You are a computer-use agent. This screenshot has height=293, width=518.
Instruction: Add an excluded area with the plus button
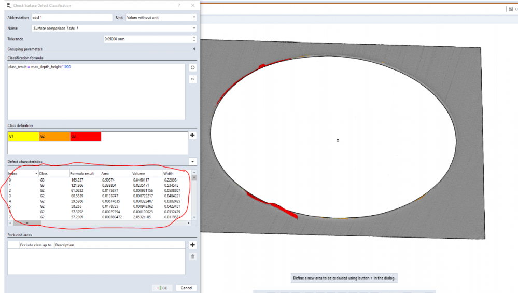coord(193,245)
